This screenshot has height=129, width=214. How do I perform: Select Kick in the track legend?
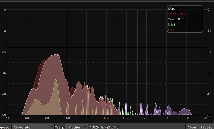click(171, 30)
